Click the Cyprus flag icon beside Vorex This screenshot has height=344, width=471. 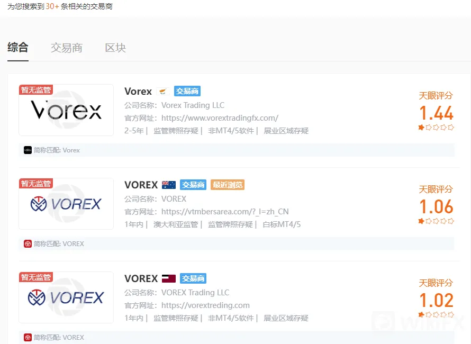tap(163, 92)
